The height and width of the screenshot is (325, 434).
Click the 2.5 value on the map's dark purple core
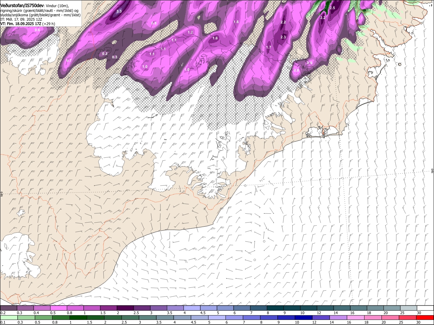[x=332, y=8]
